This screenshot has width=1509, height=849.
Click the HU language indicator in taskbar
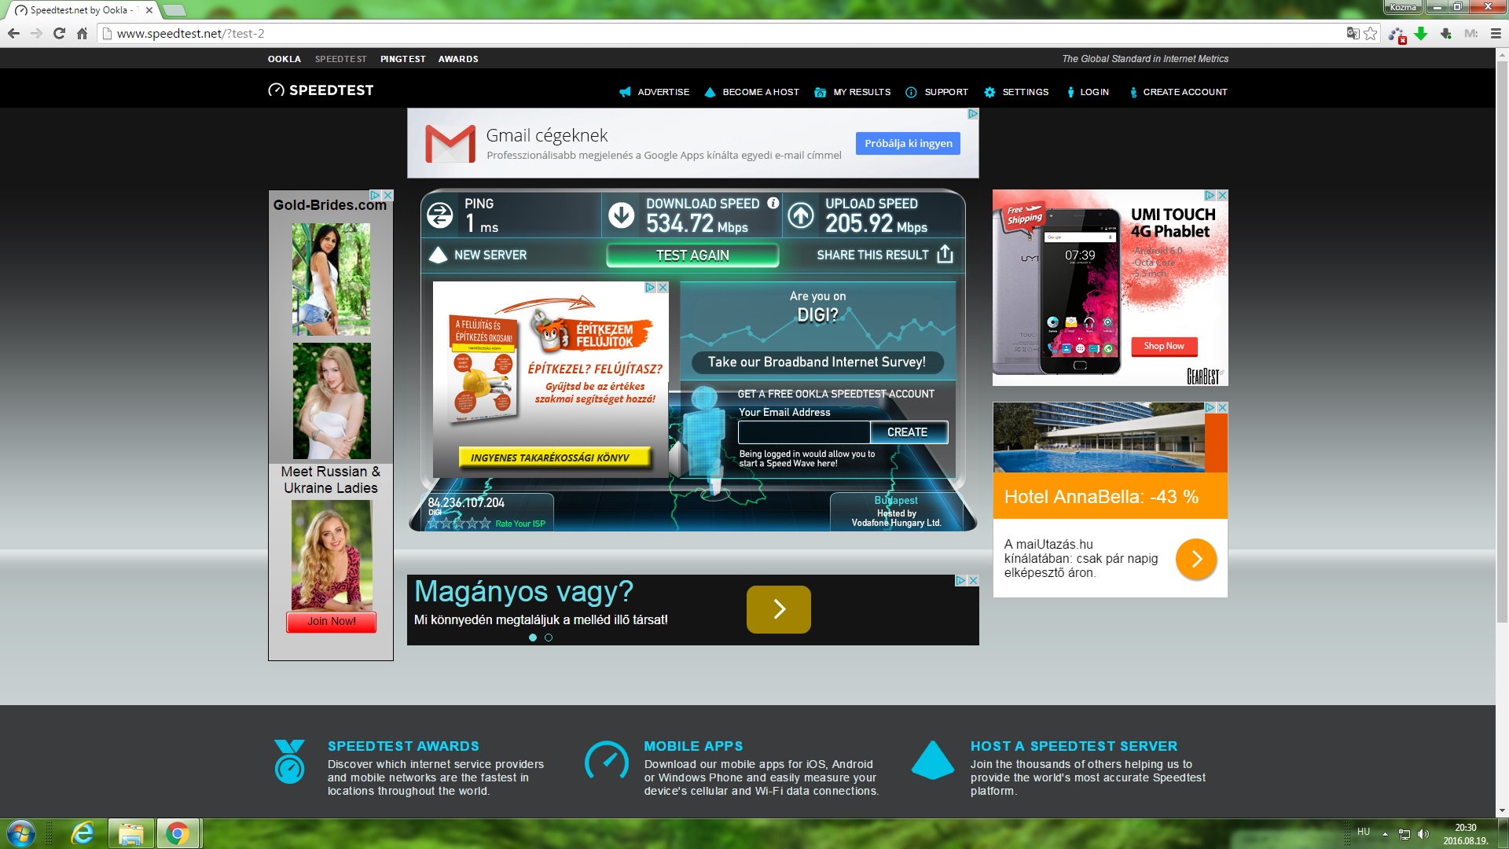1364,832
